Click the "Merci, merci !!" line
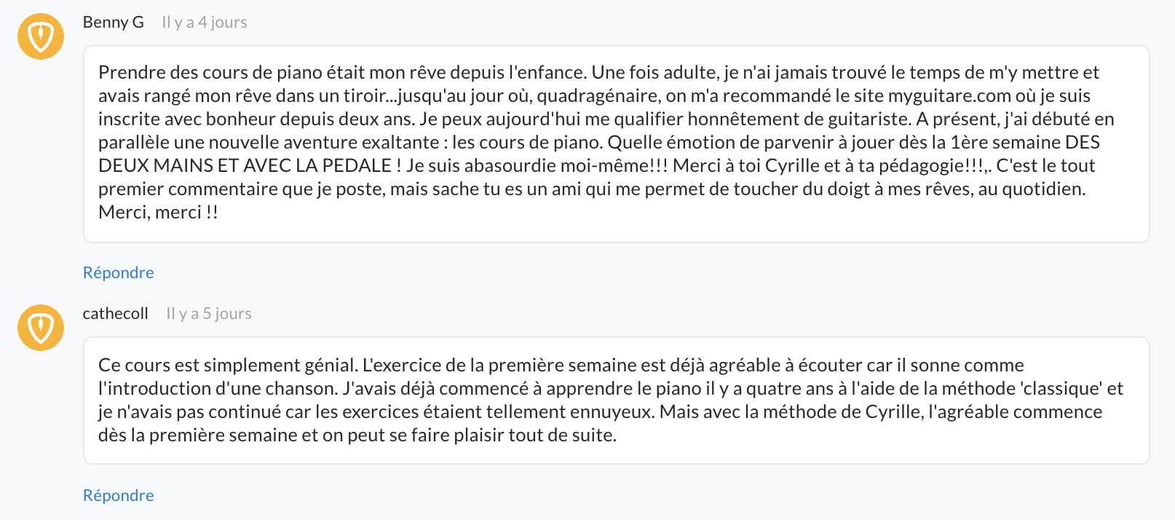1175x520 pixels. (x=159, y=213)
